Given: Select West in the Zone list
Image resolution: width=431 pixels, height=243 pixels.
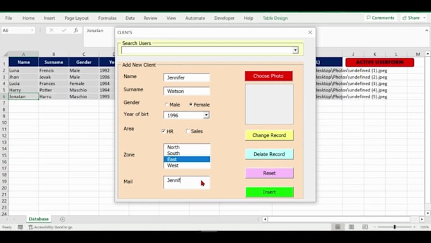Looking at the screenshot, I should point(186,166).
